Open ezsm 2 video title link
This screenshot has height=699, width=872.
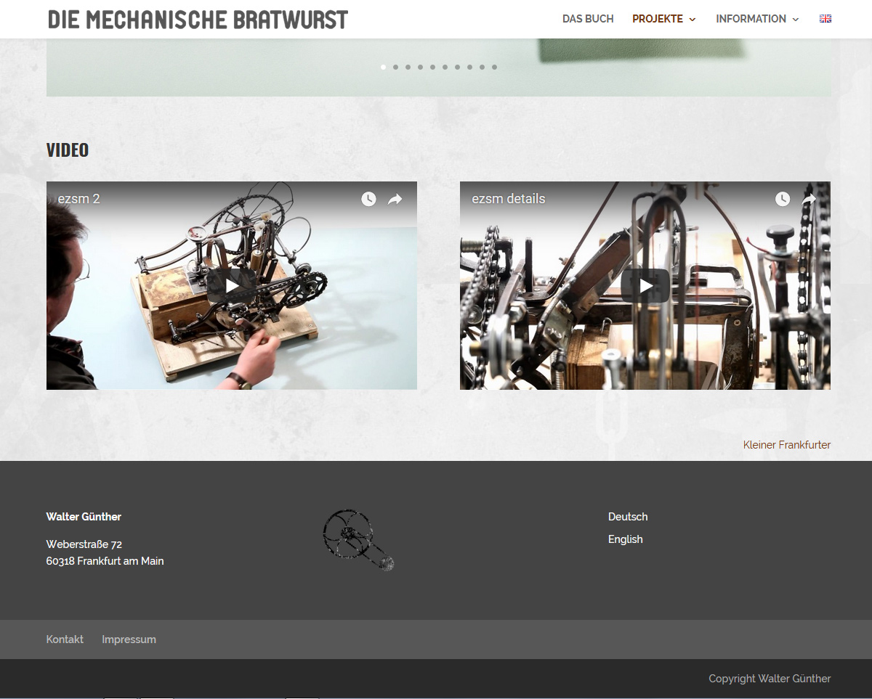[78, 199]
